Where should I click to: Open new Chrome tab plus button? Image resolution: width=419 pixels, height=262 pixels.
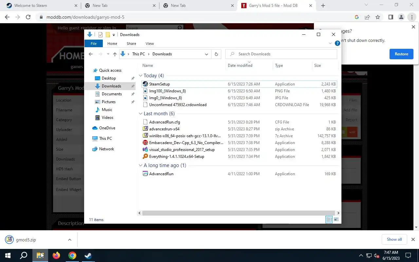pyautogui.click(x=323, y=6)
